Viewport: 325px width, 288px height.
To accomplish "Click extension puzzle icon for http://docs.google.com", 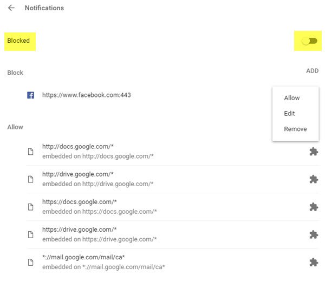I will pos(313,152).
